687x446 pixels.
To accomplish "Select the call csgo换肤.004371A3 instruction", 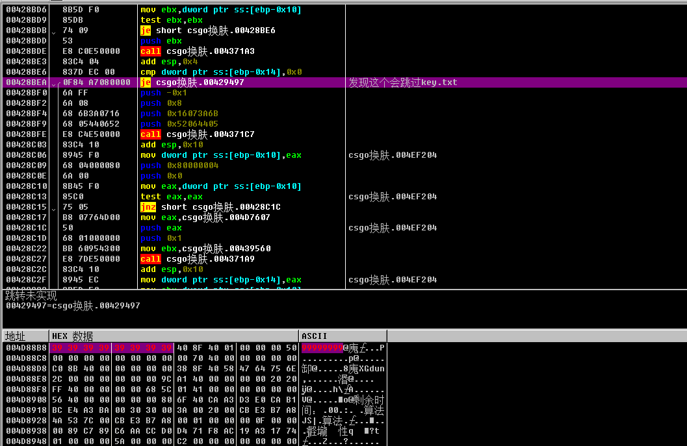I will coord(197,51).
